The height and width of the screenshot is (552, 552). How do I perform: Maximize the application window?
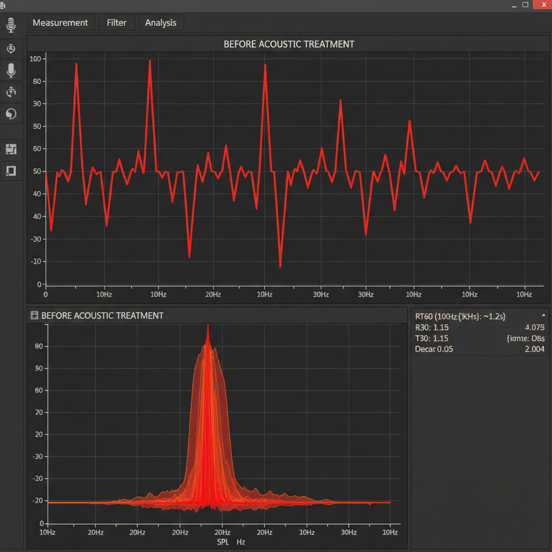tap(525, 4)
